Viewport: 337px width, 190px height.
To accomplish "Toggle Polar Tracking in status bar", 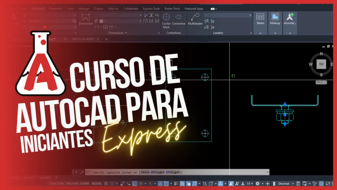I will point(141,183).
